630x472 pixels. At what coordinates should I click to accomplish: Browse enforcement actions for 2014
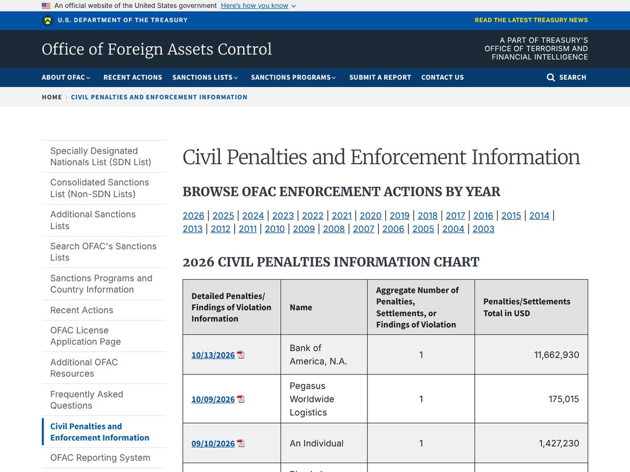coord(539,216)
